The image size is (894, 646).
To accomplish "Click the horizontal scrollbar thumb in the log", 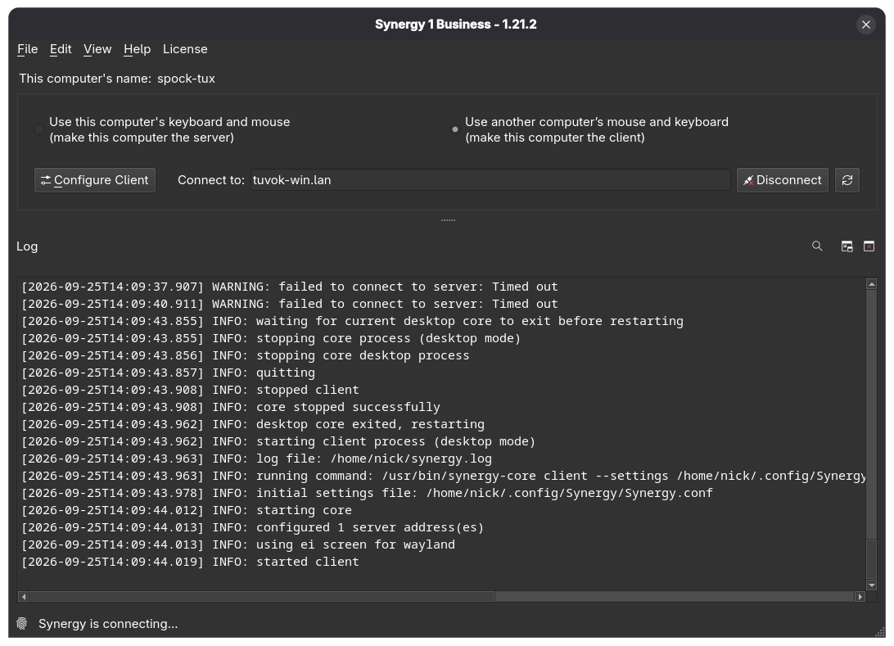I will tap(262, 596).
